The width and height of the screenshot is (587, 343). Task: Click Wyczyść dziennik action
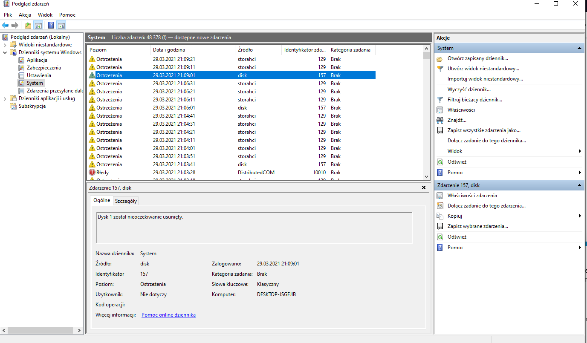469,89
